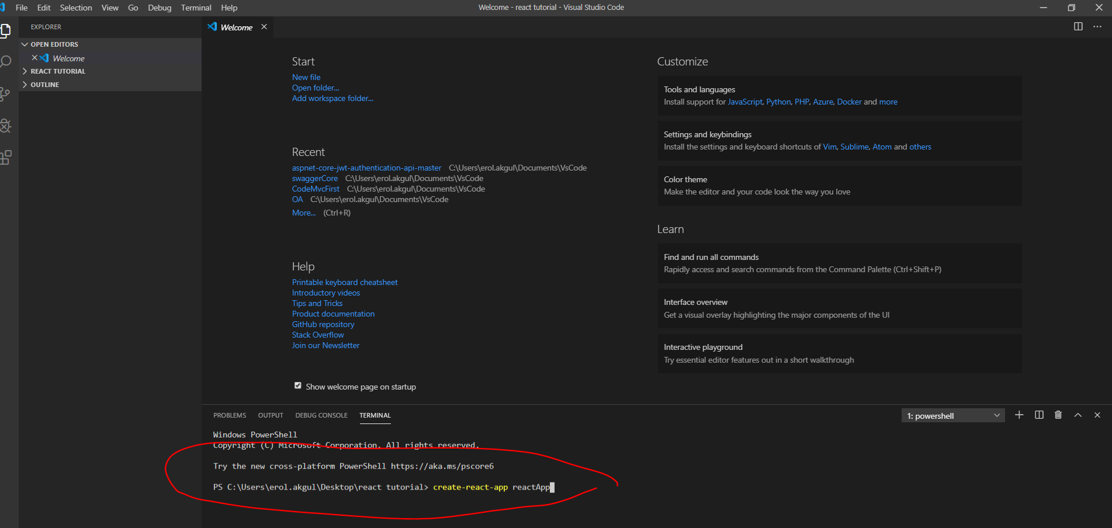Open the powershell terminal selector dropdown
The image size is (1112, 528).
[x=952, y=416]
